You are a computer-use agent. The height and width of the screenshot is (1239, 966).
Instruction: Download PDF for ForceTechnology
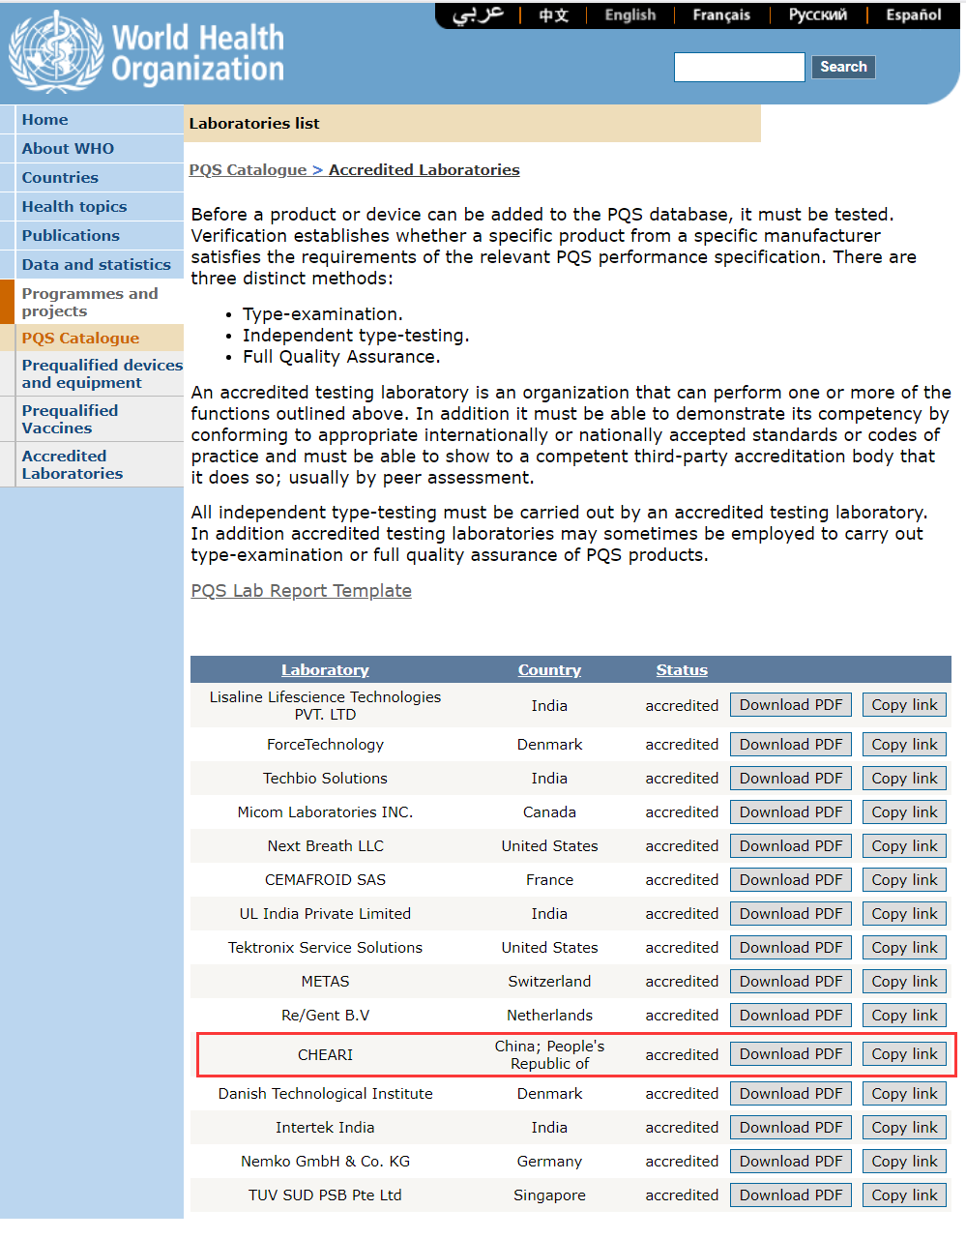pos(791,745)
